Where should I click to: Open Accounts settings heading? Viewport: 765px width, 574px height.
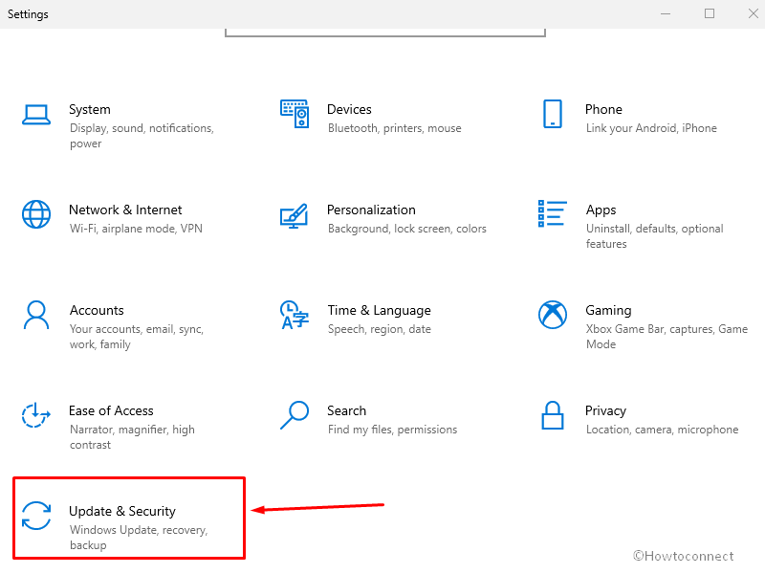tap(97, 310)
